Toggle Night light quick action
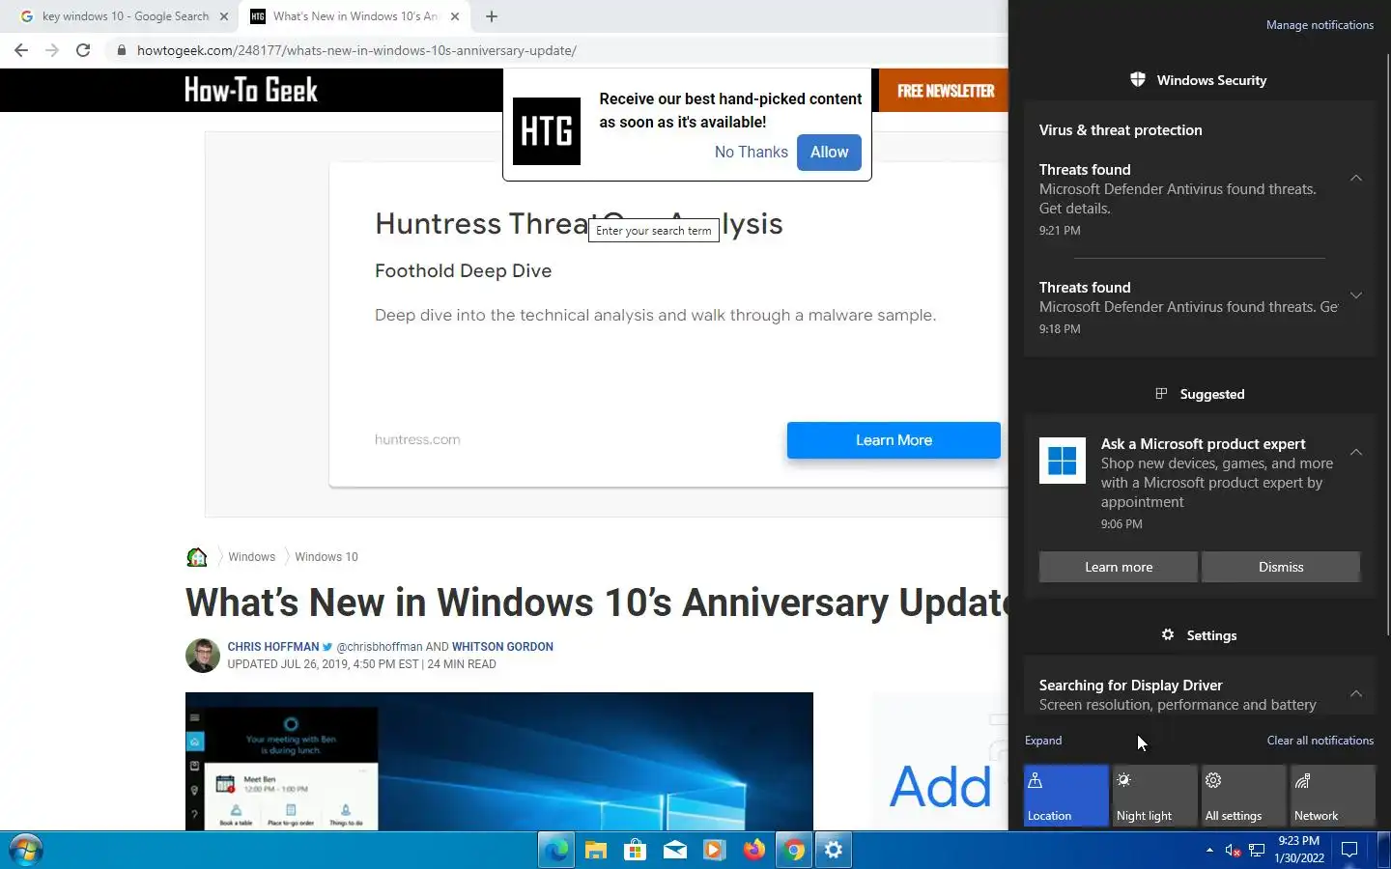The height and width of the screenshot is (869, 1391). (1155, 796)
